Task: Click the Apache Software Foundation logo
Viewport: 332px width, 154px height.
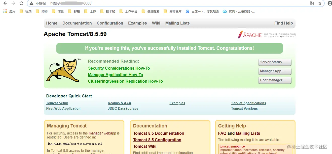Action: coord(267,35)
